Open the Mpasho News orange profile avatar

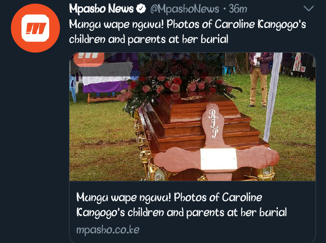pos(35,28)
